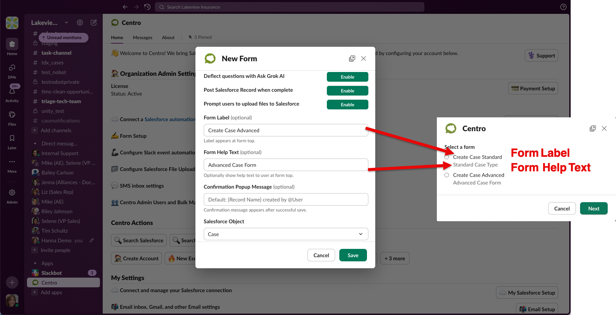Open the Salesforce Object dropdown
Image resolution: width=616 pixels, height=315 pixels.
[286, 234]
